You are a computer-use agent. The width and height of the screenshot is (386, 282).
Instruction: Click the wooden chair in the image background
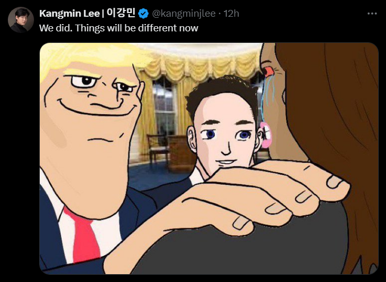[157, 148]
